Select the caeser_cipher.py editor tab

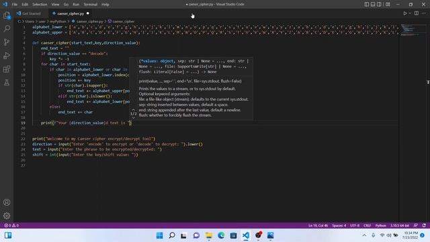(x=71, y=13)
